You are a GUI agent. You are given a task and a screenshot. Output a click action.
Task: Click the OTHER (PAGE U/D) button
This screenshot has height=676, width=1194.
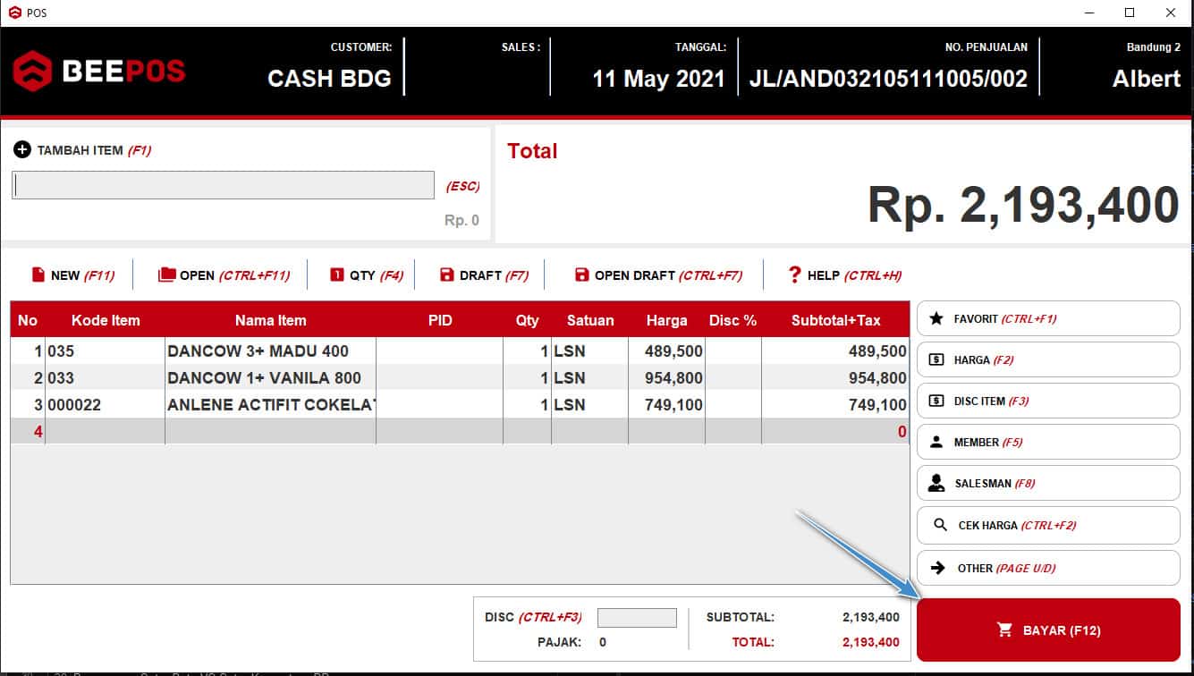[1048, 568]
